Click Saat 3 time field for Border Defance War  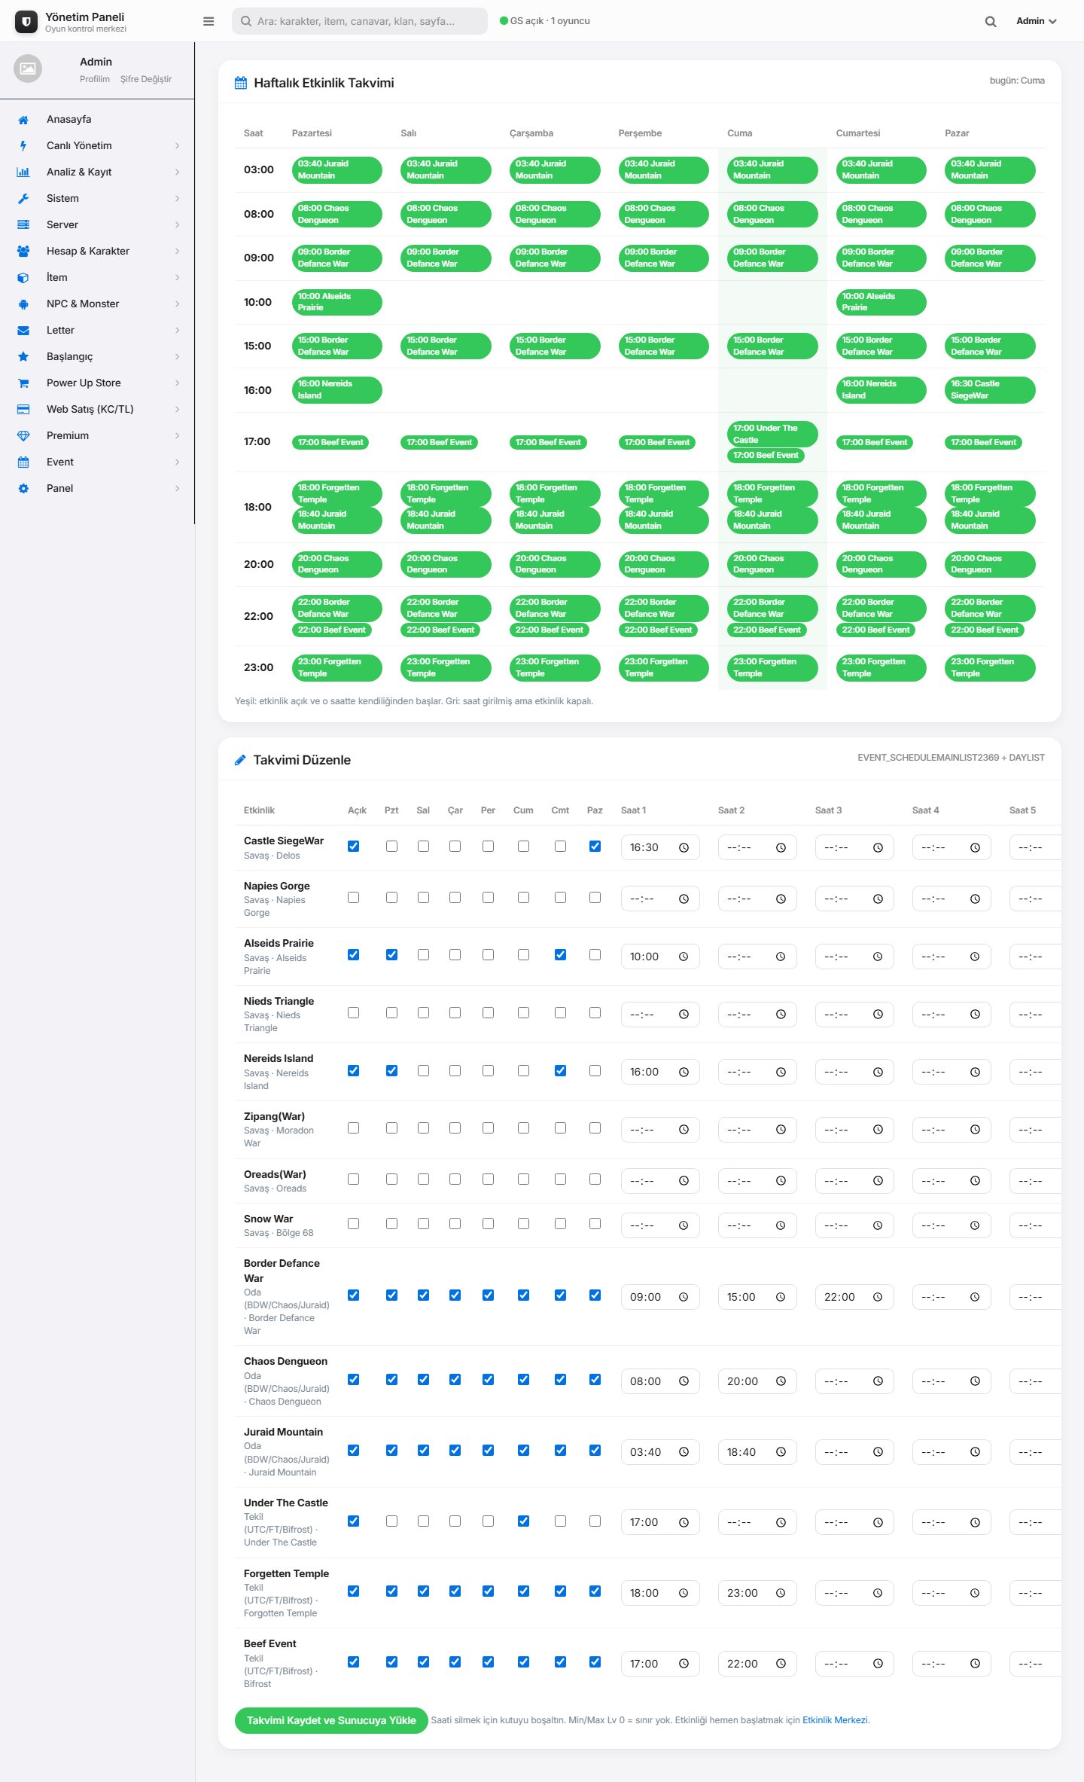854,1297
